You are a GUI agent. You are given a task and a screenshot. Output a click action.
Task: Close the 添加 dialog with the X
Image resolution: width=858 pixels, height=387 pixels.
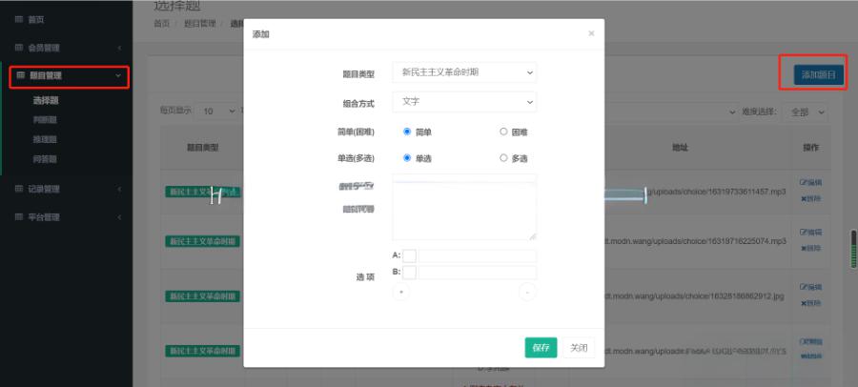point(591,33)
